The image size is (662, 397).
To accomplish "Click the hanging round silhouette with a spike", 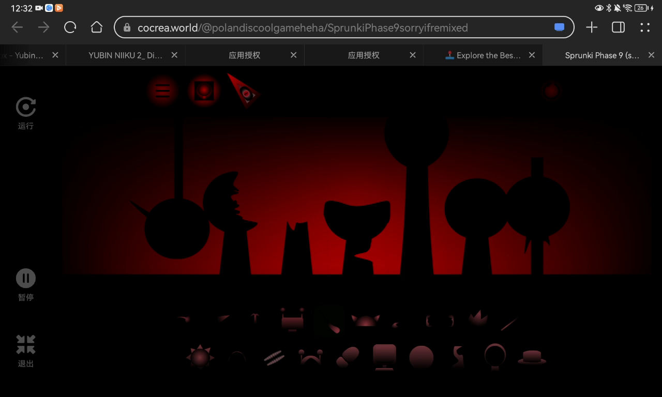I will (176, 228).
